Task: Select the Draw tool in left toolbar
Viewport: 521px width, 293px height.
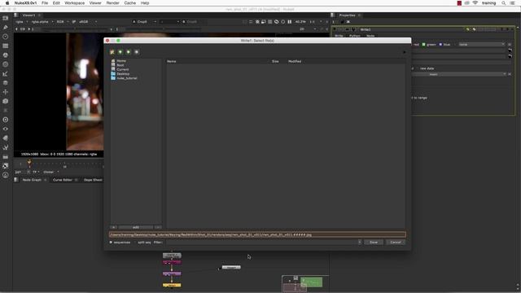Action: click(6, 27)
